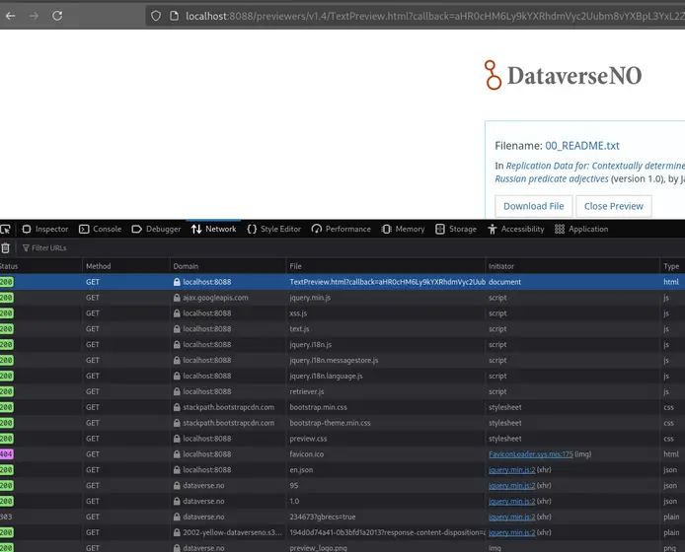This screenshot has height=552, width=685.
Task: Select the jquery.i18n.messagestore.js request row
Action: point(334,360)
